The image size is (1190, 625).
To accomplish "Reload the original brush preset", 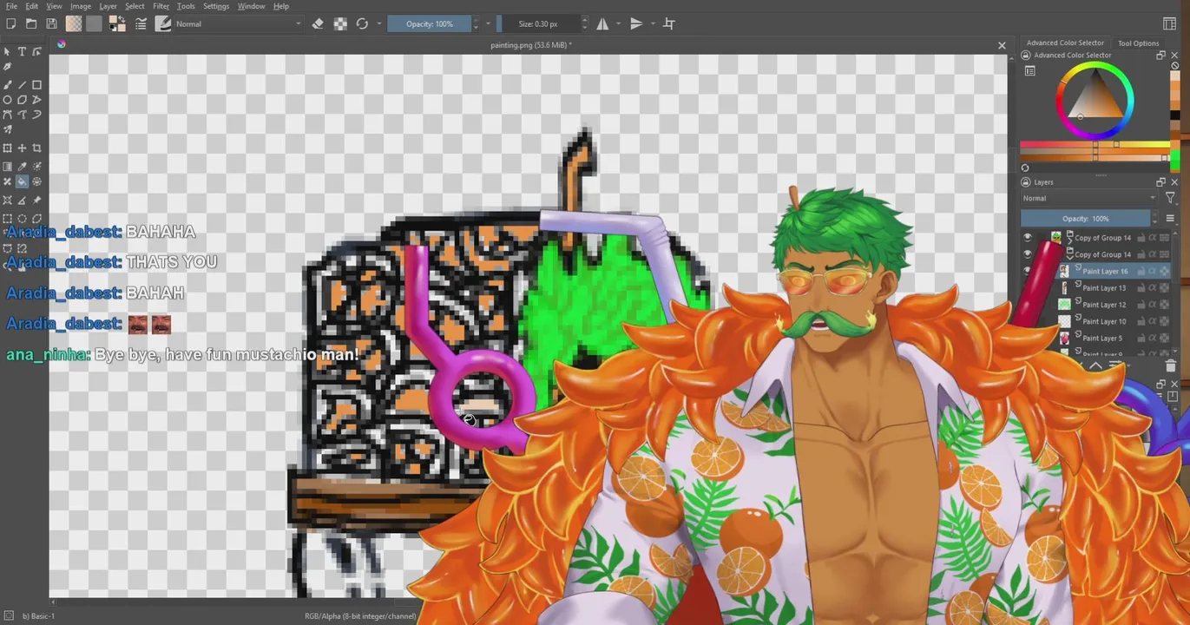I will click(x=362, y=23).
